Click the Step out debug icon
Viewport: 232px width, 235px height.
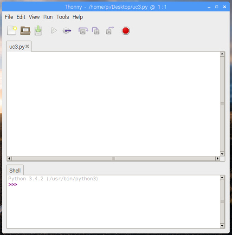(x=110, y=30)
